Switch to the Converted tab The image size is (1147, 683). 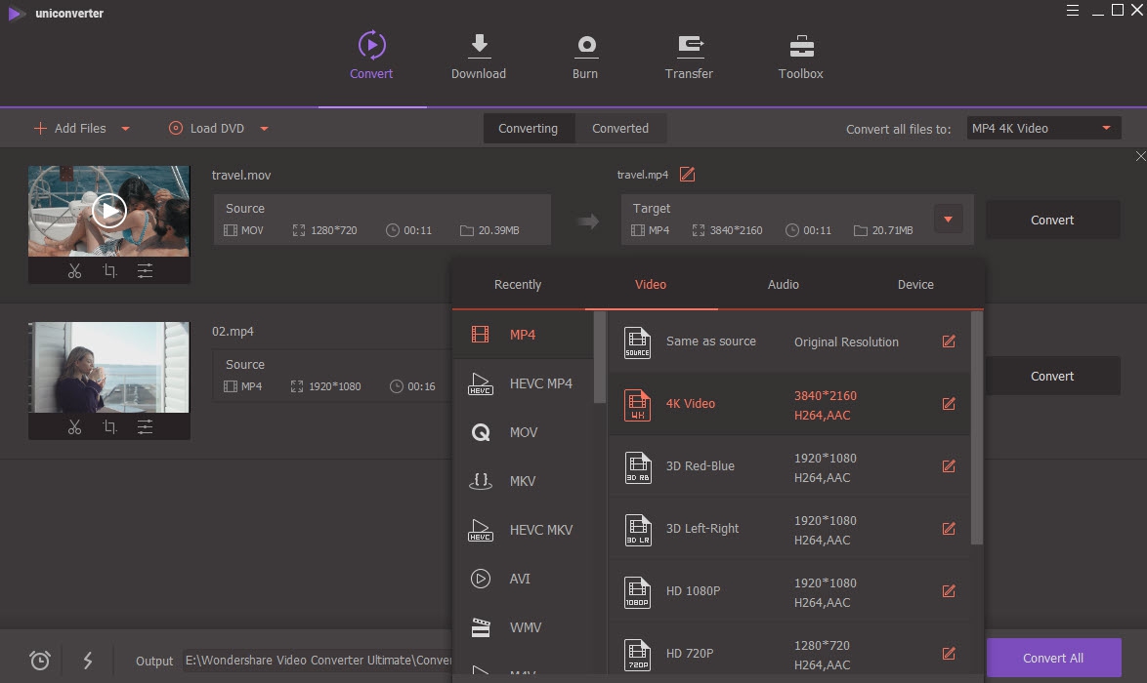[619, 129]
